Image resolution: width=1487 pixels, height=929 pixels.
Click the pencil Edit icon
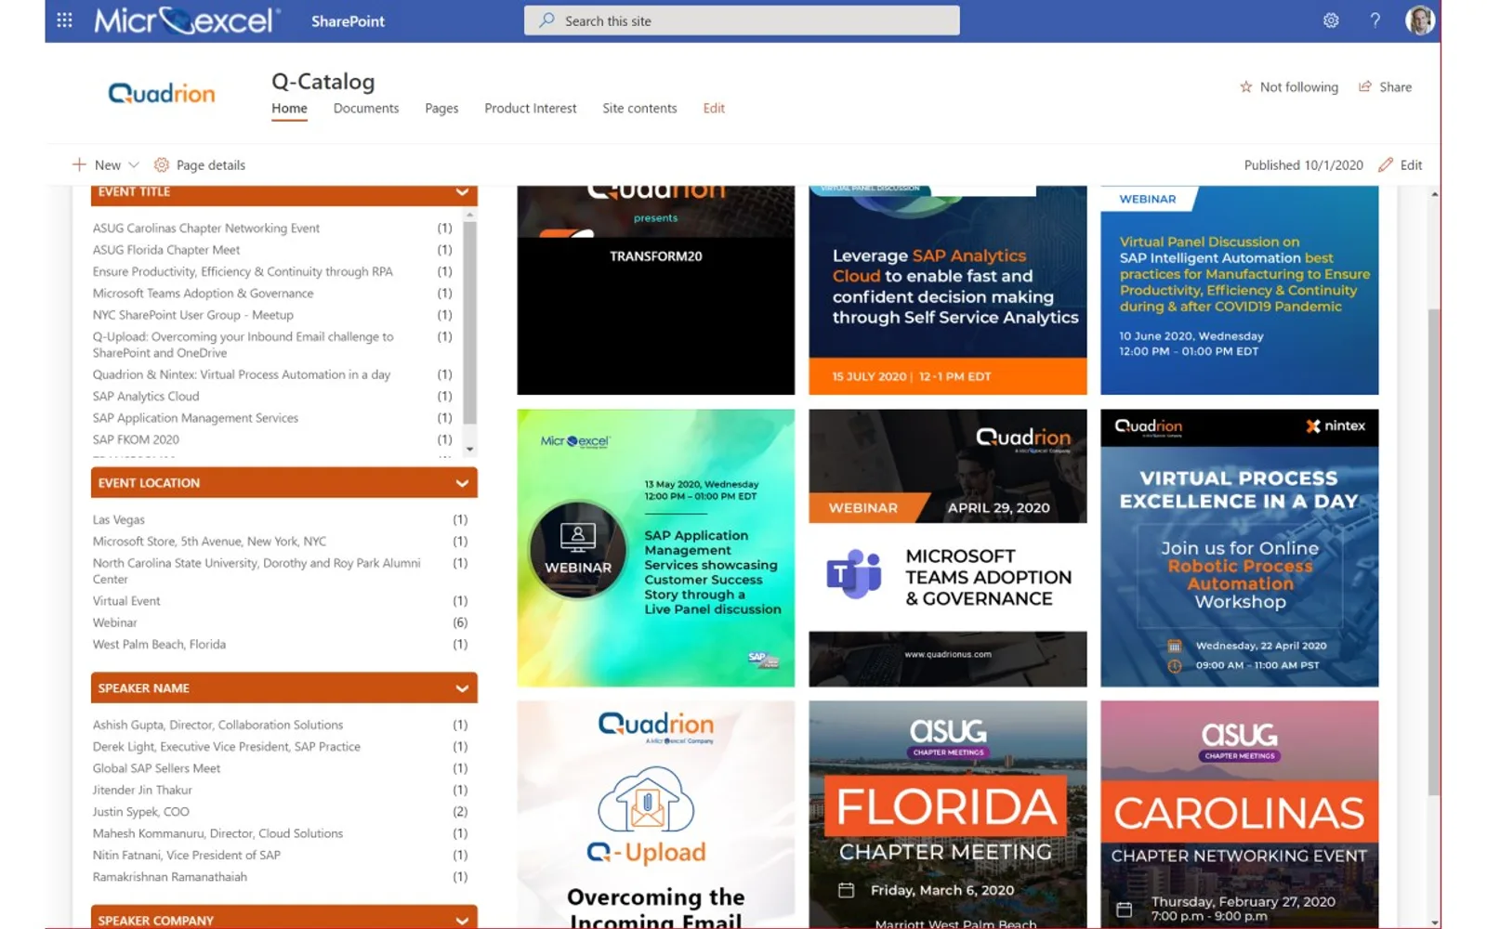click(1386, 164)
